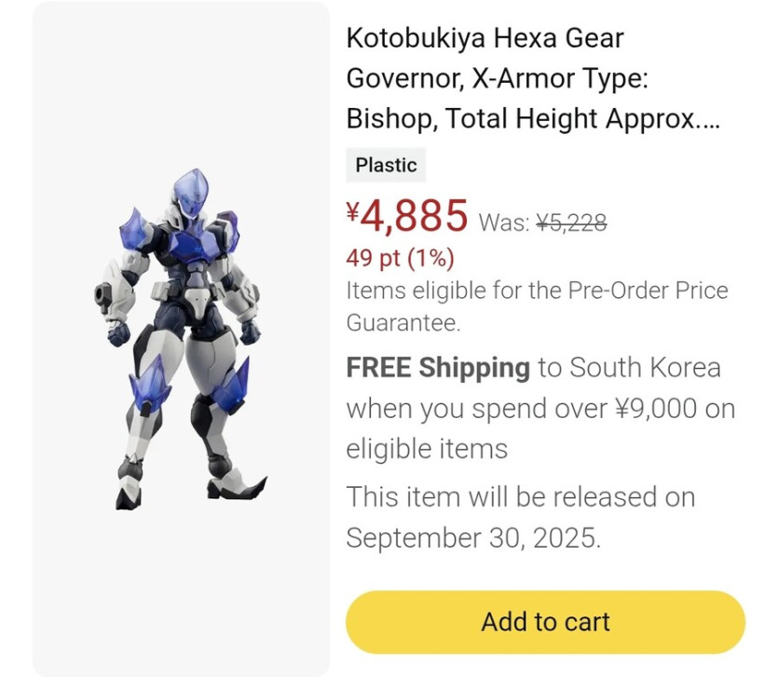
Task: Click the Add to cart button
Action: tap(545, 622)
